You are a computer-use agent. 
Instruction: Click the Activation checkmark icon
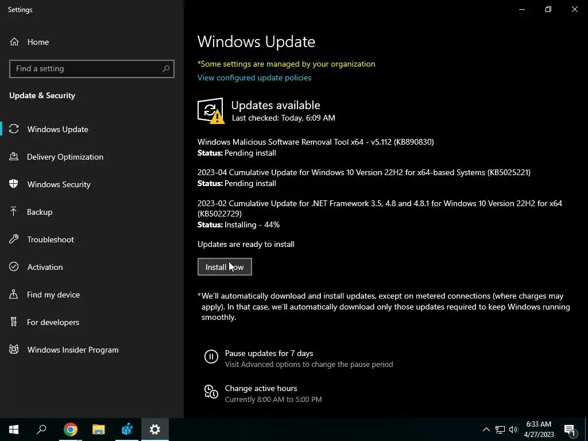[14, 266]
